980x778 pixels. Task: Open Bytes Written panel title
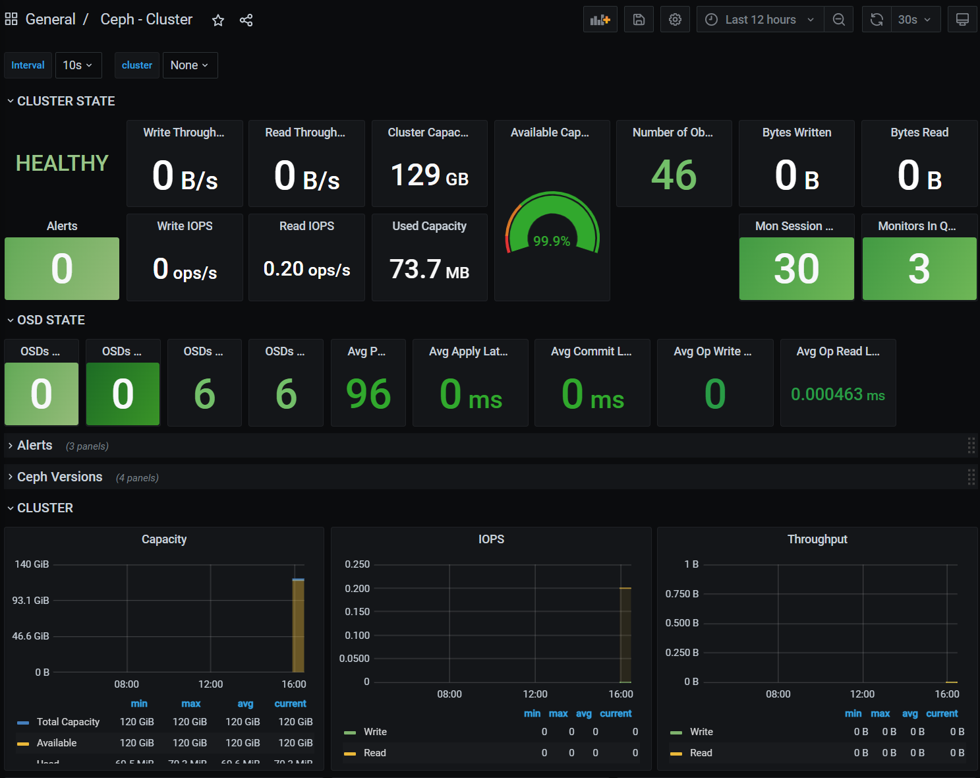click(x=796, y=133)
